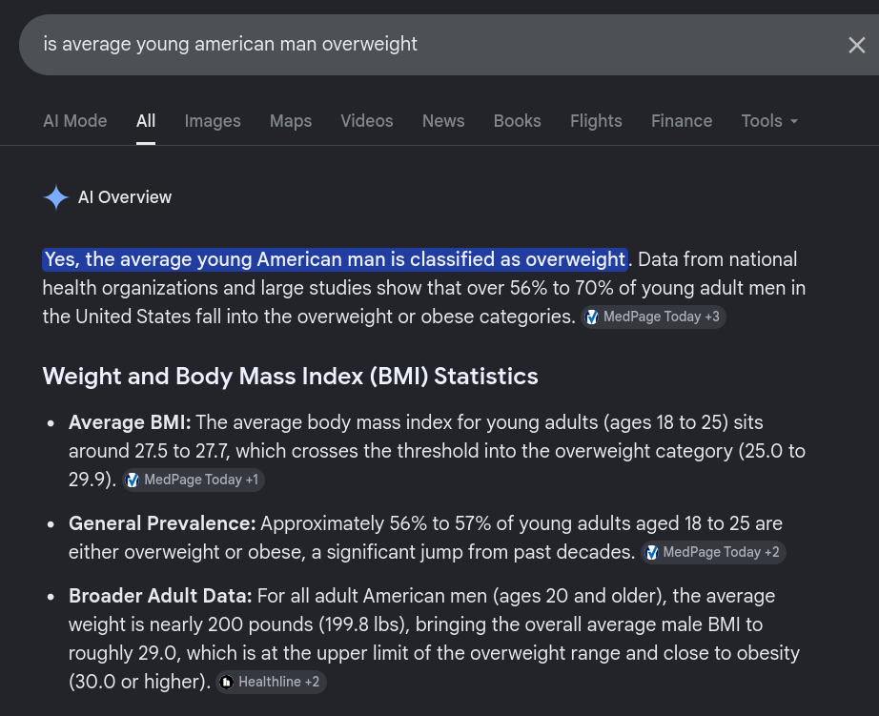Click the 'Weight and Body Mass Index (BMI) Statistics' heading

(x=291, y=377)
